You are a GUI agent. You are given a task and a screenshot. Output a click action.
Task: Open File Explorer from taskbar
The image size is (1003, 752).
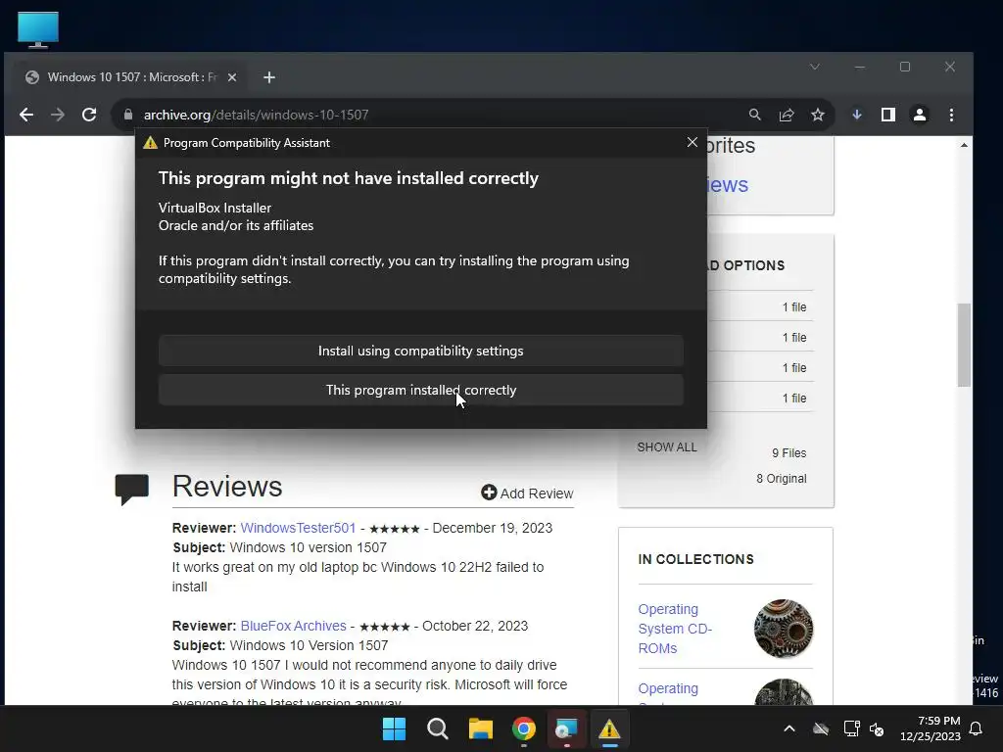(x=480, y=728)
